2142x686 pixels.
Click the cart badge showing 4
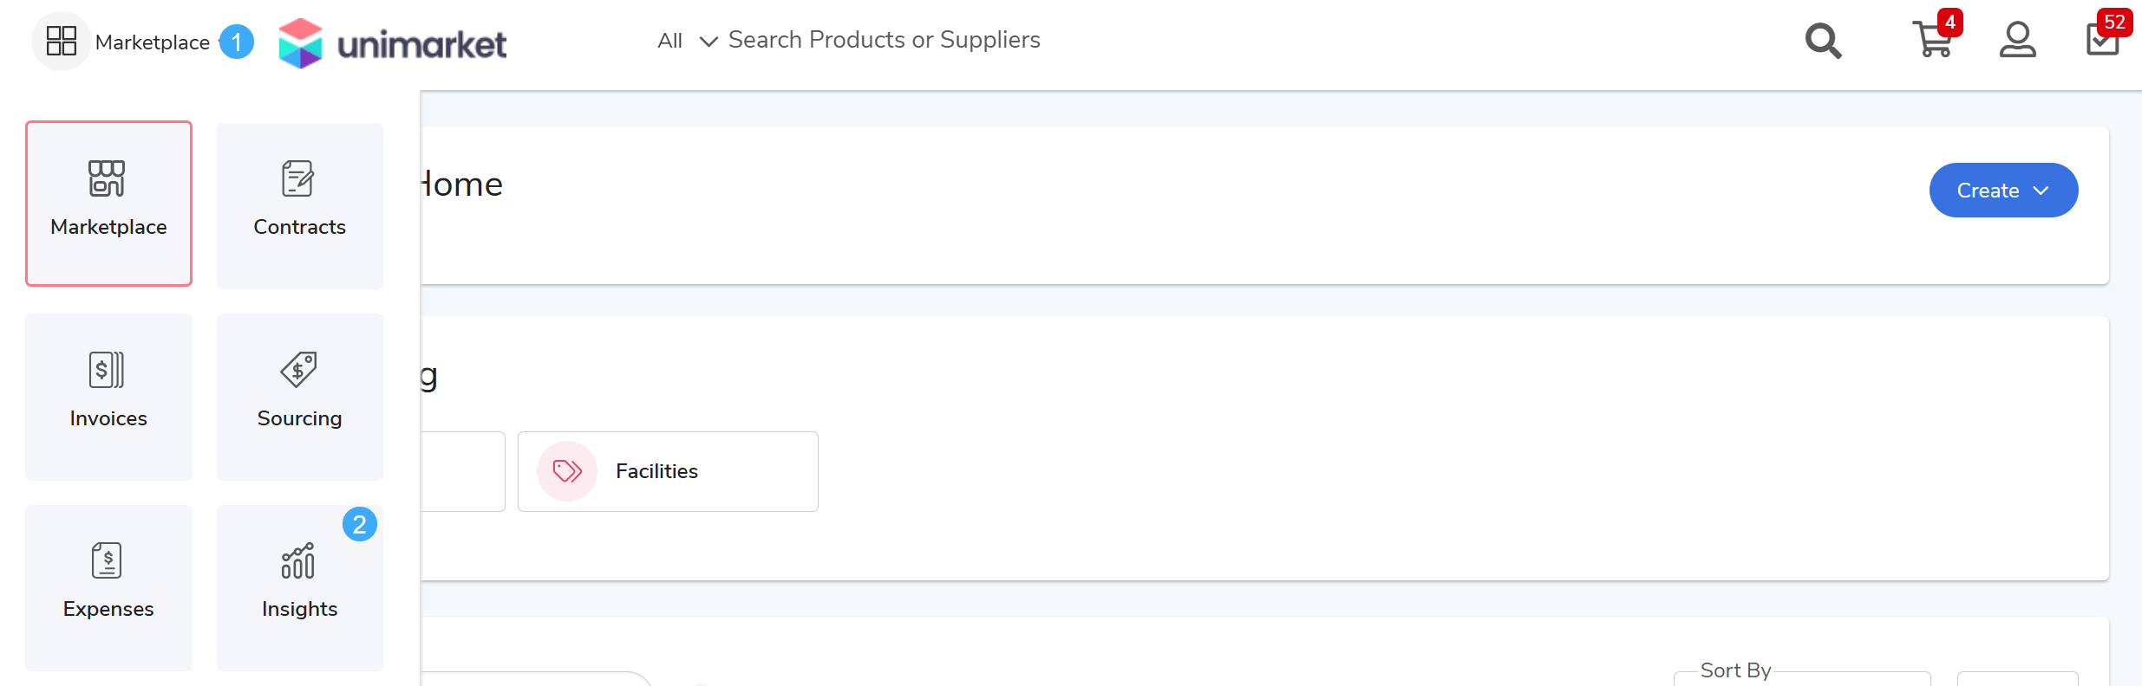[1949, 22]
